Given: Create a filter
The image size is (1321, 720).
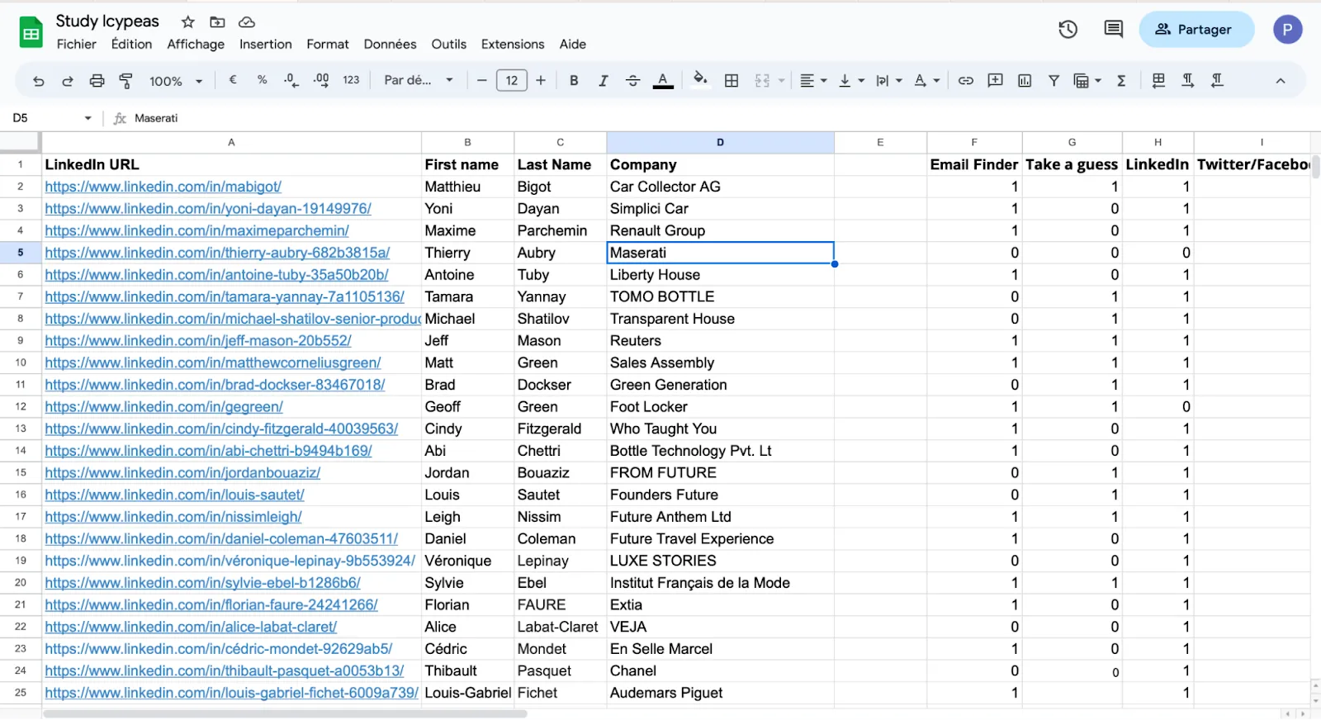Looking at the screenshot, I should tap(1054, 80).
